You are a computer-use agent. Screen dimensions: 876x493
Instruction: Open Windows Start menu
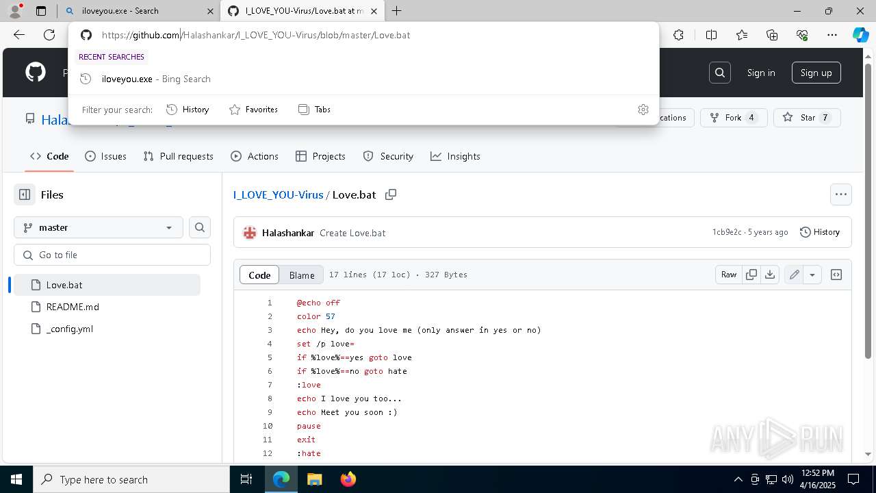[x=16, y=479]
